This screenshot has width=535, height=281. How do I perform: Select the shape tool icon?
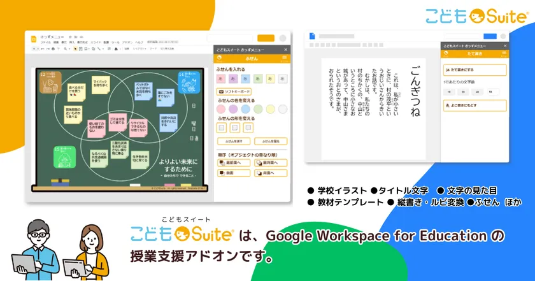[93, 49]
